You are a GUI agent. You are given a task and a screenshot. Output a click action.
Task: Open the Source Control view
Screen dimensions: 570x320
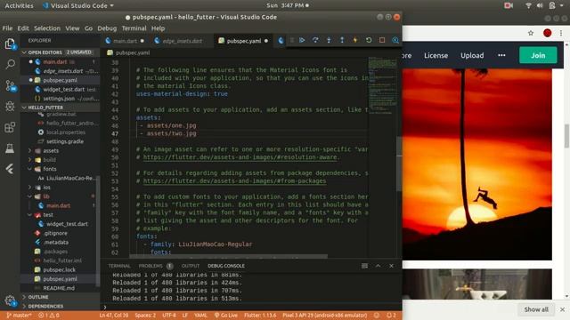pos(10,85)
